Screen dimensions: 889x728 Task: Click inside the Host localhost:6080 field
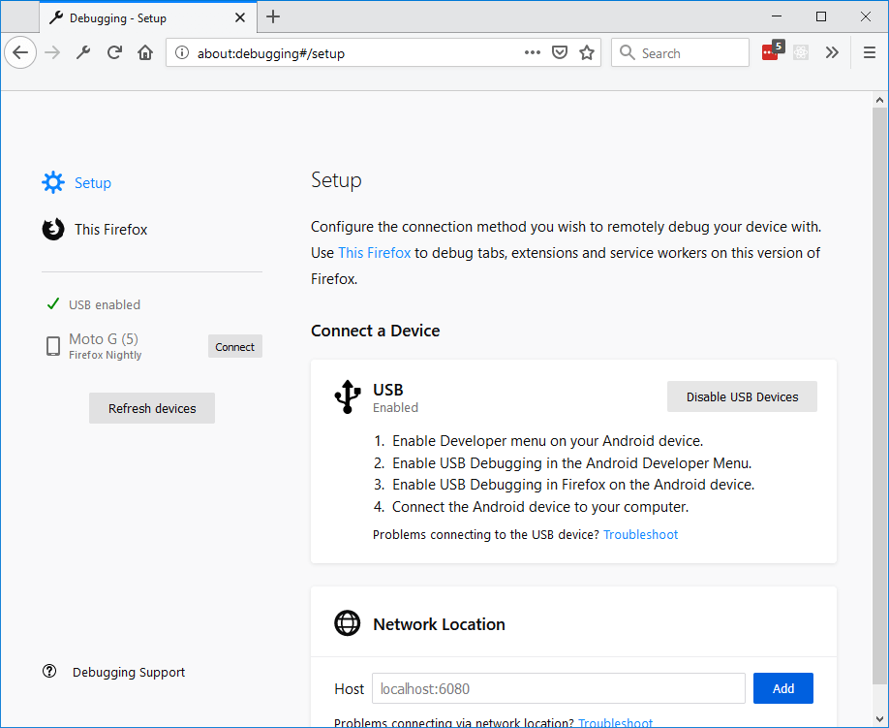point(559,688)
